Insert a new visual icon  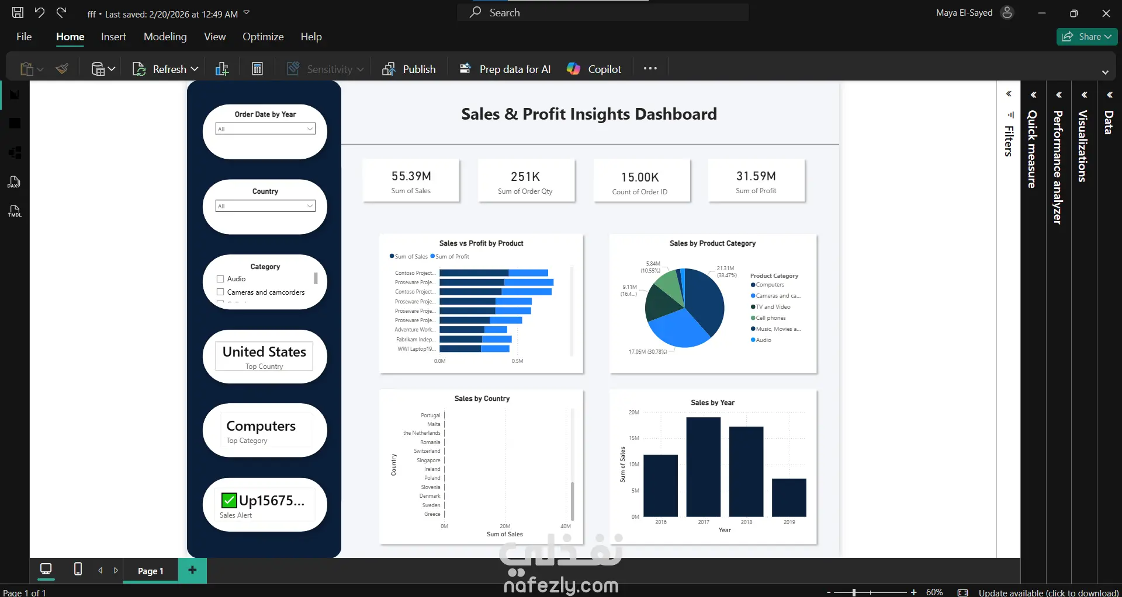point(222,69)
